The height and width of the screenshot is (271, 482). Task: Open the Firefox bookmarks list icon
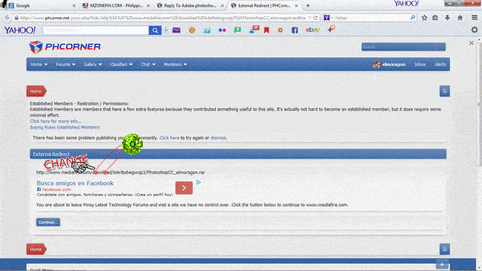click(435, 18)
